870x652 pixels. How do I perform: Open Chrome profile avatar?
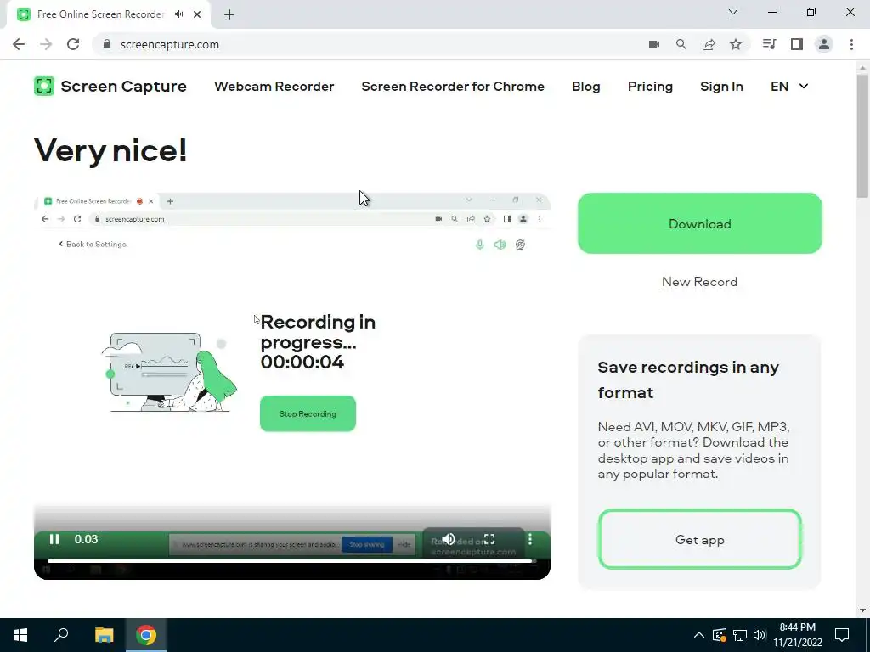824,44
